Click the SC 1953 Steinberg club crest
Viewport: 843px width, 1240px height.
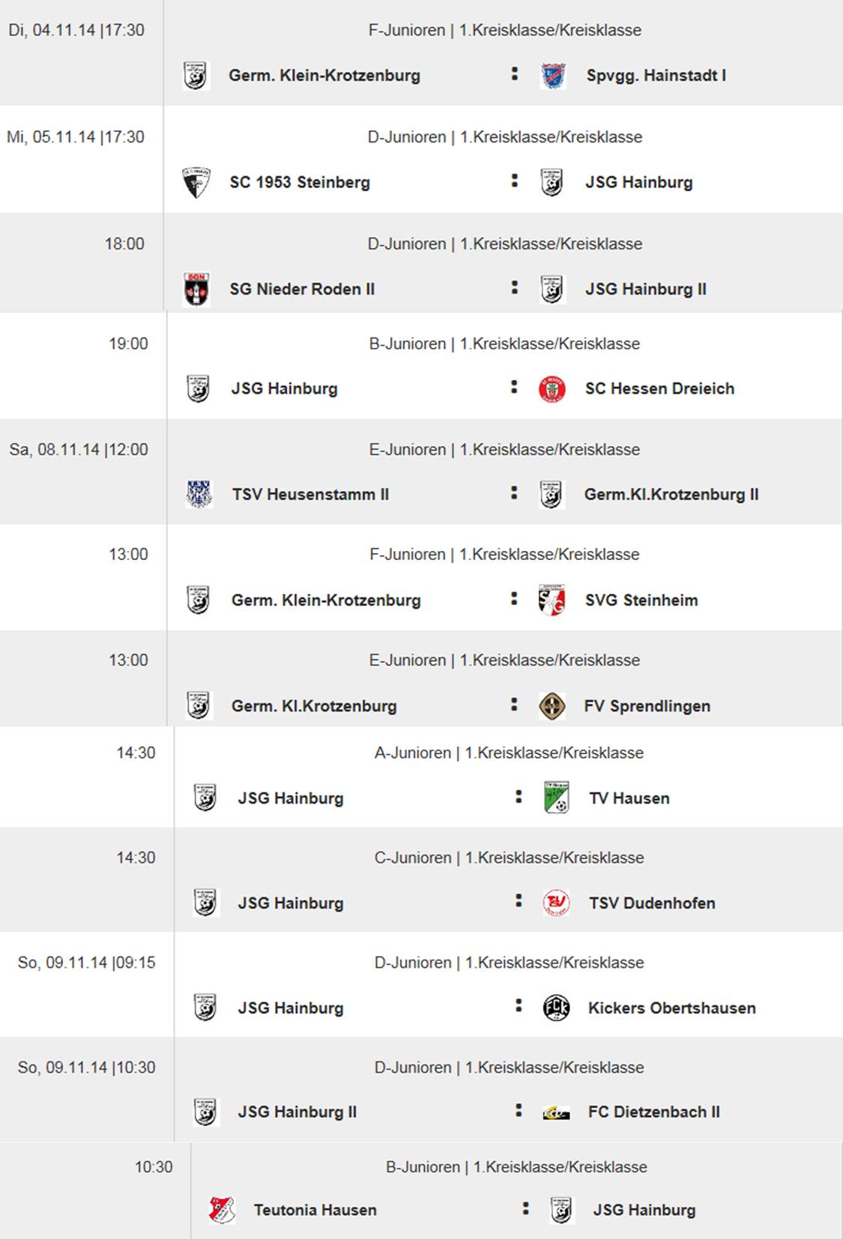pyautogui.click(x=196, y=182)
